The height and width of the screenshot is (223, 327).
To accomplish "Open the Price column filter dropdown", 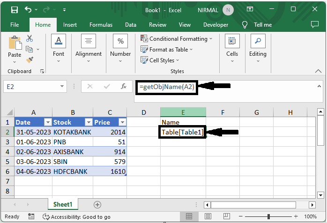I will pos(122,122).
